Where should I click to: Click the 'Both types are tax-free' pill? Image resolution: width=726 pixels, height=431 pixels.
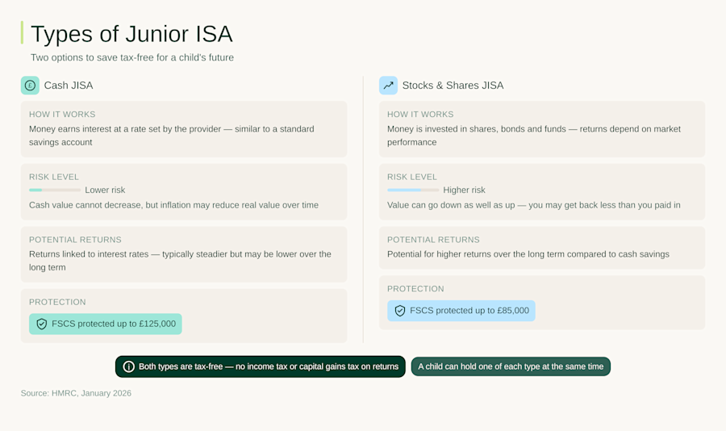tap(261, 366)
